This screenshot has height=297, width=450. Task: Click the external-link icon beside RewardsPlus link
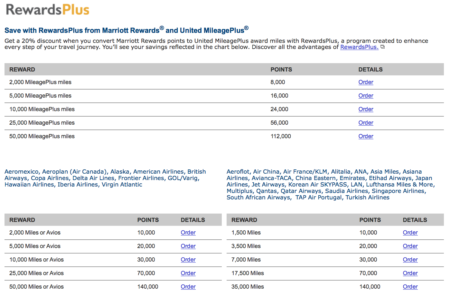click(382, 47)
